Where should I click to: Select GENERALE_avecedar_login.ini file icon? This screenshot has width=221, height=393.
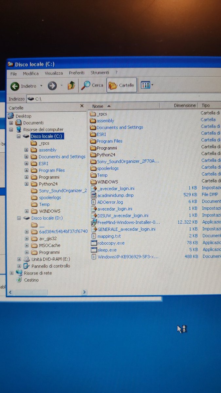(x=94, y=229)
